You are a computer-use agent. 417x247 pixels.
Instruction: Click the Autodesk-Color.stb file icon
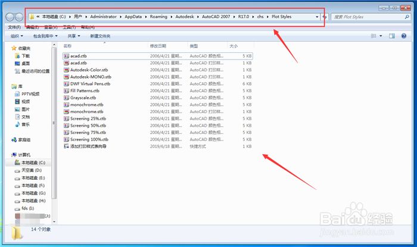(x=67, y=70)
